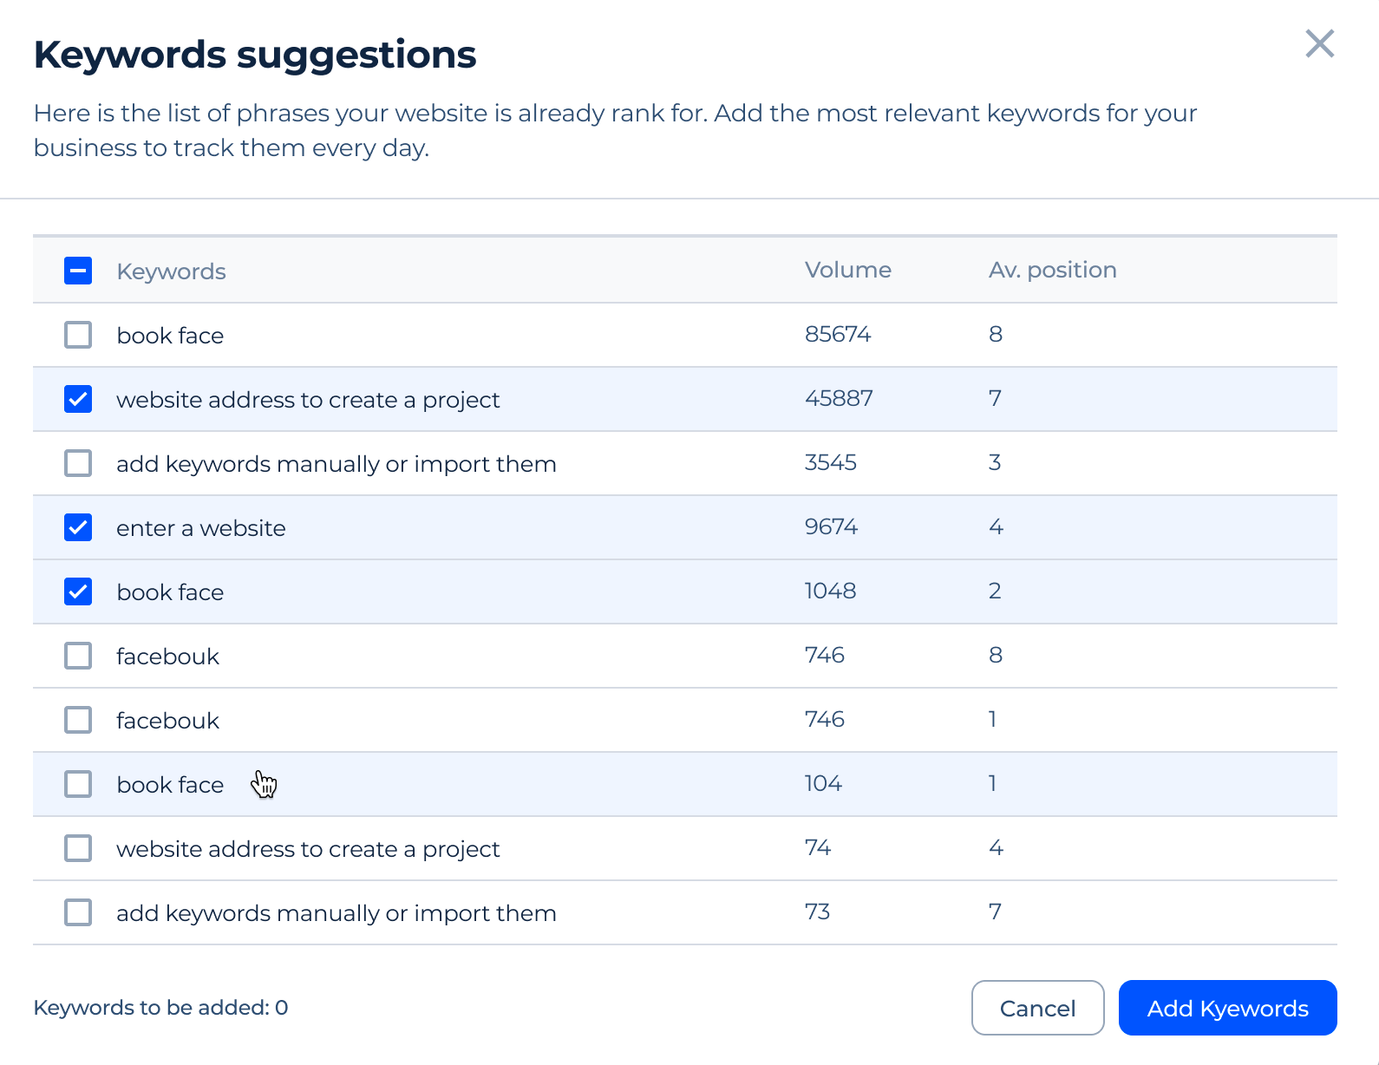Check the book face 85674 row
The height and width of the screenshot is (1065, 1379).
(78, 335)
